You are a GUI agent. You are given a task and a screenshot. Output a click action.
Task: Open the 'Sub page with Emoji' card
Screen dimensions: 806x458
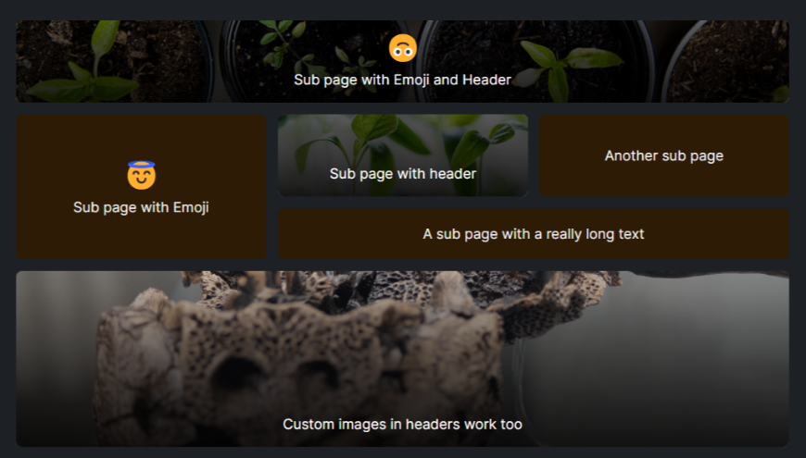142,186
